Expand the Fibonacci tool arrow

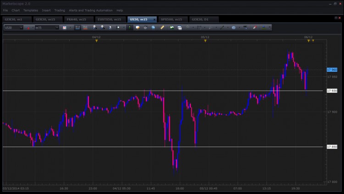point(205,28)
